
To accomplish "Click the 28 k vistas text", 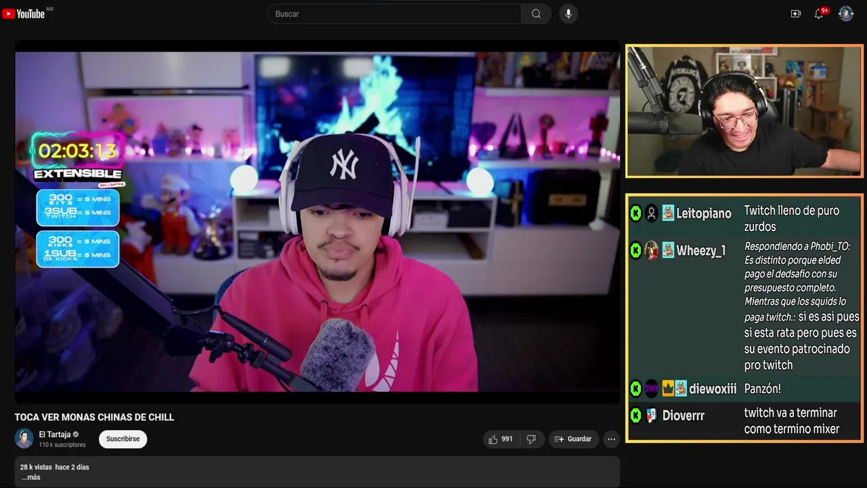I will 35,467.
